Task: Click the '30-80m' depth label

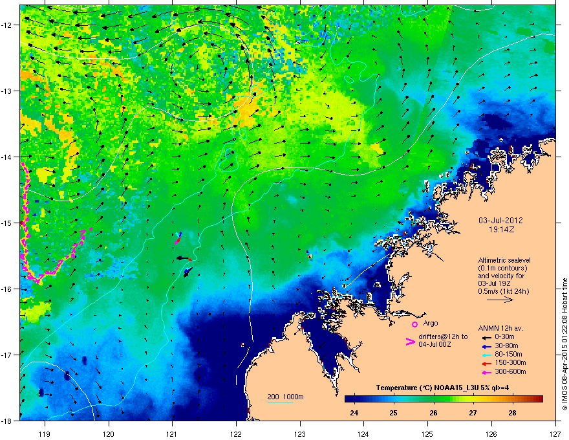Action: (x=506, y=346)
